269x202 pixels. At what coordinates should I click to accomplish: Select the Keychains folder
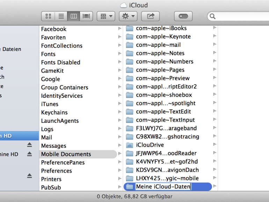(x=54, y=113)
